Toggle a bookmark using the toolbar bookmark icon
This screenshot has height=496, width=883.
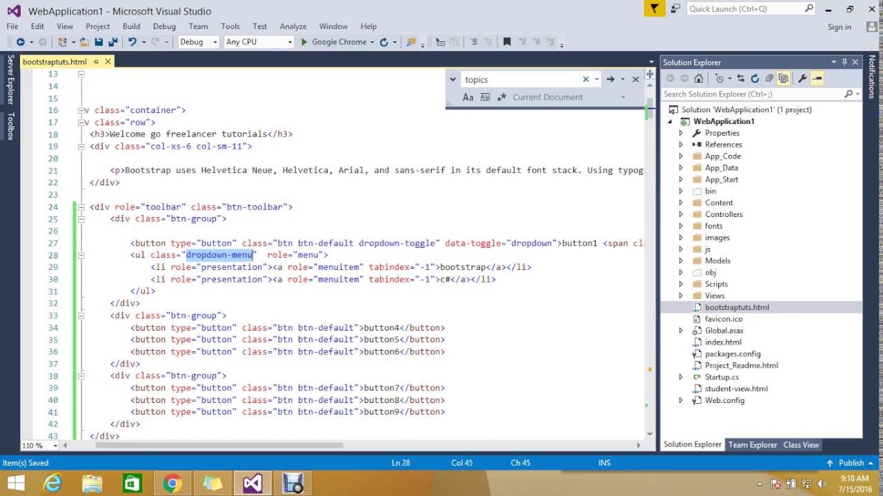tap(507, 42)
